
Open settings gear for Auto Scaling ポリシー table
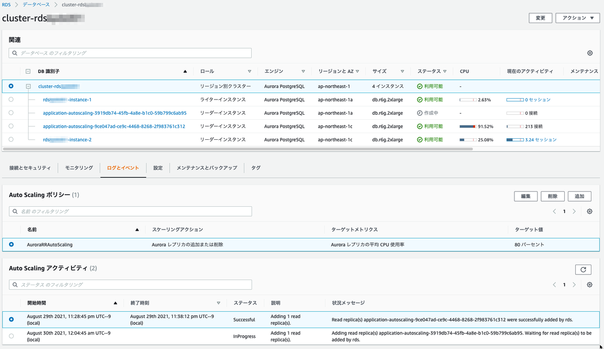(x=589, y=211)
